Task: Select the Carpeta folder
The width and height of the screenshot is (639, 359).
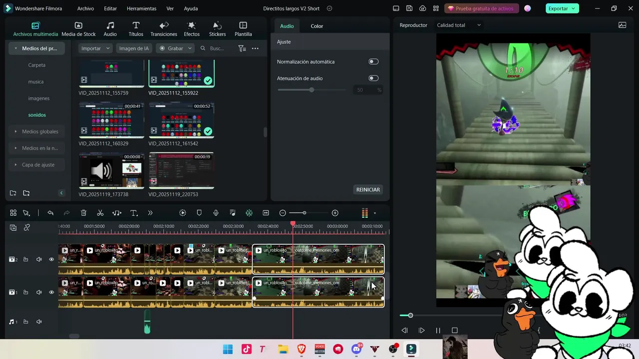Action: pyautogui.click(x=37, y=65)
